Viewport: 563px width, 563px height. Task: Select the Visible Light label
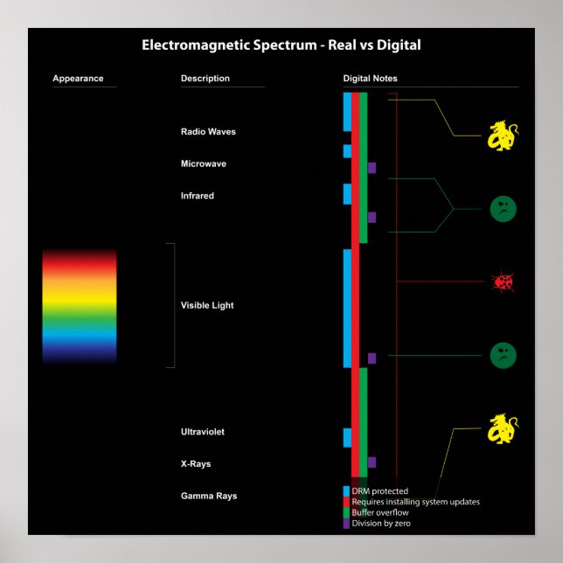(x=207, y=306)
